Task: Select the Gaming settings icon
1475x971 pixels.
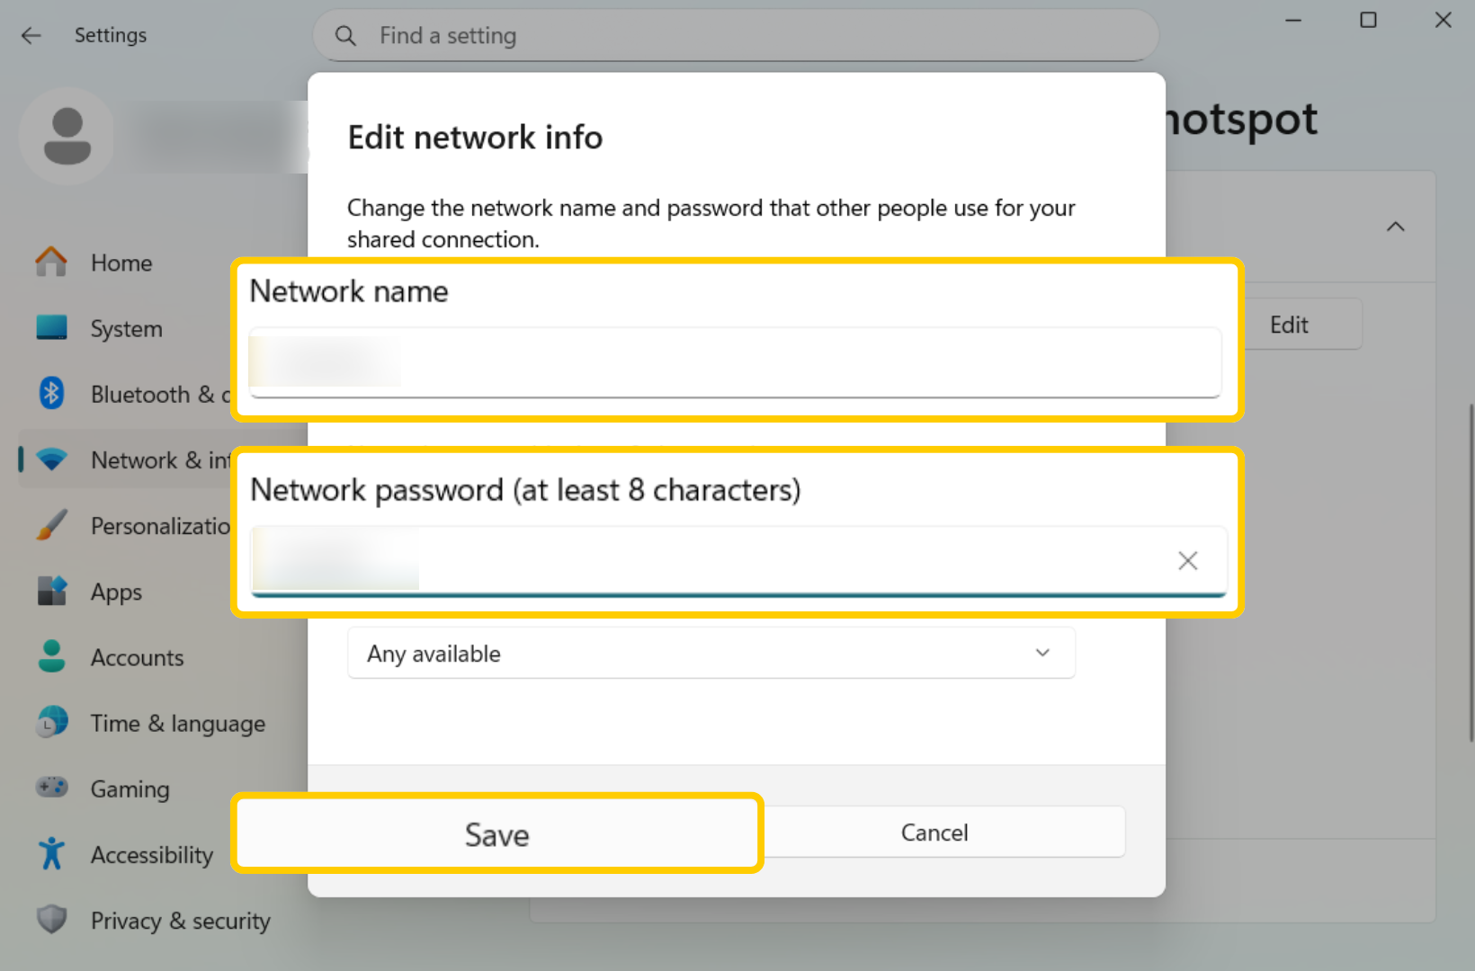Action: [x=52, y=788]
